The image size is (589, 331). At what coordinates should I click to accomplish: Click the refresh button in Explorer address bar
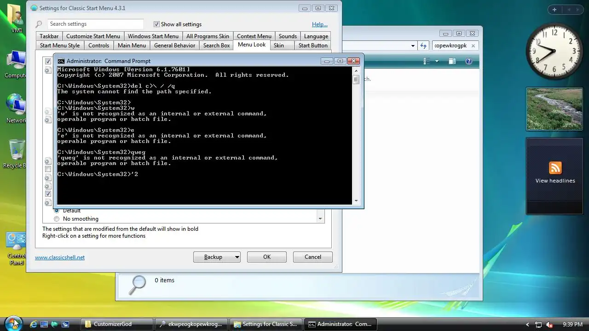424,46
